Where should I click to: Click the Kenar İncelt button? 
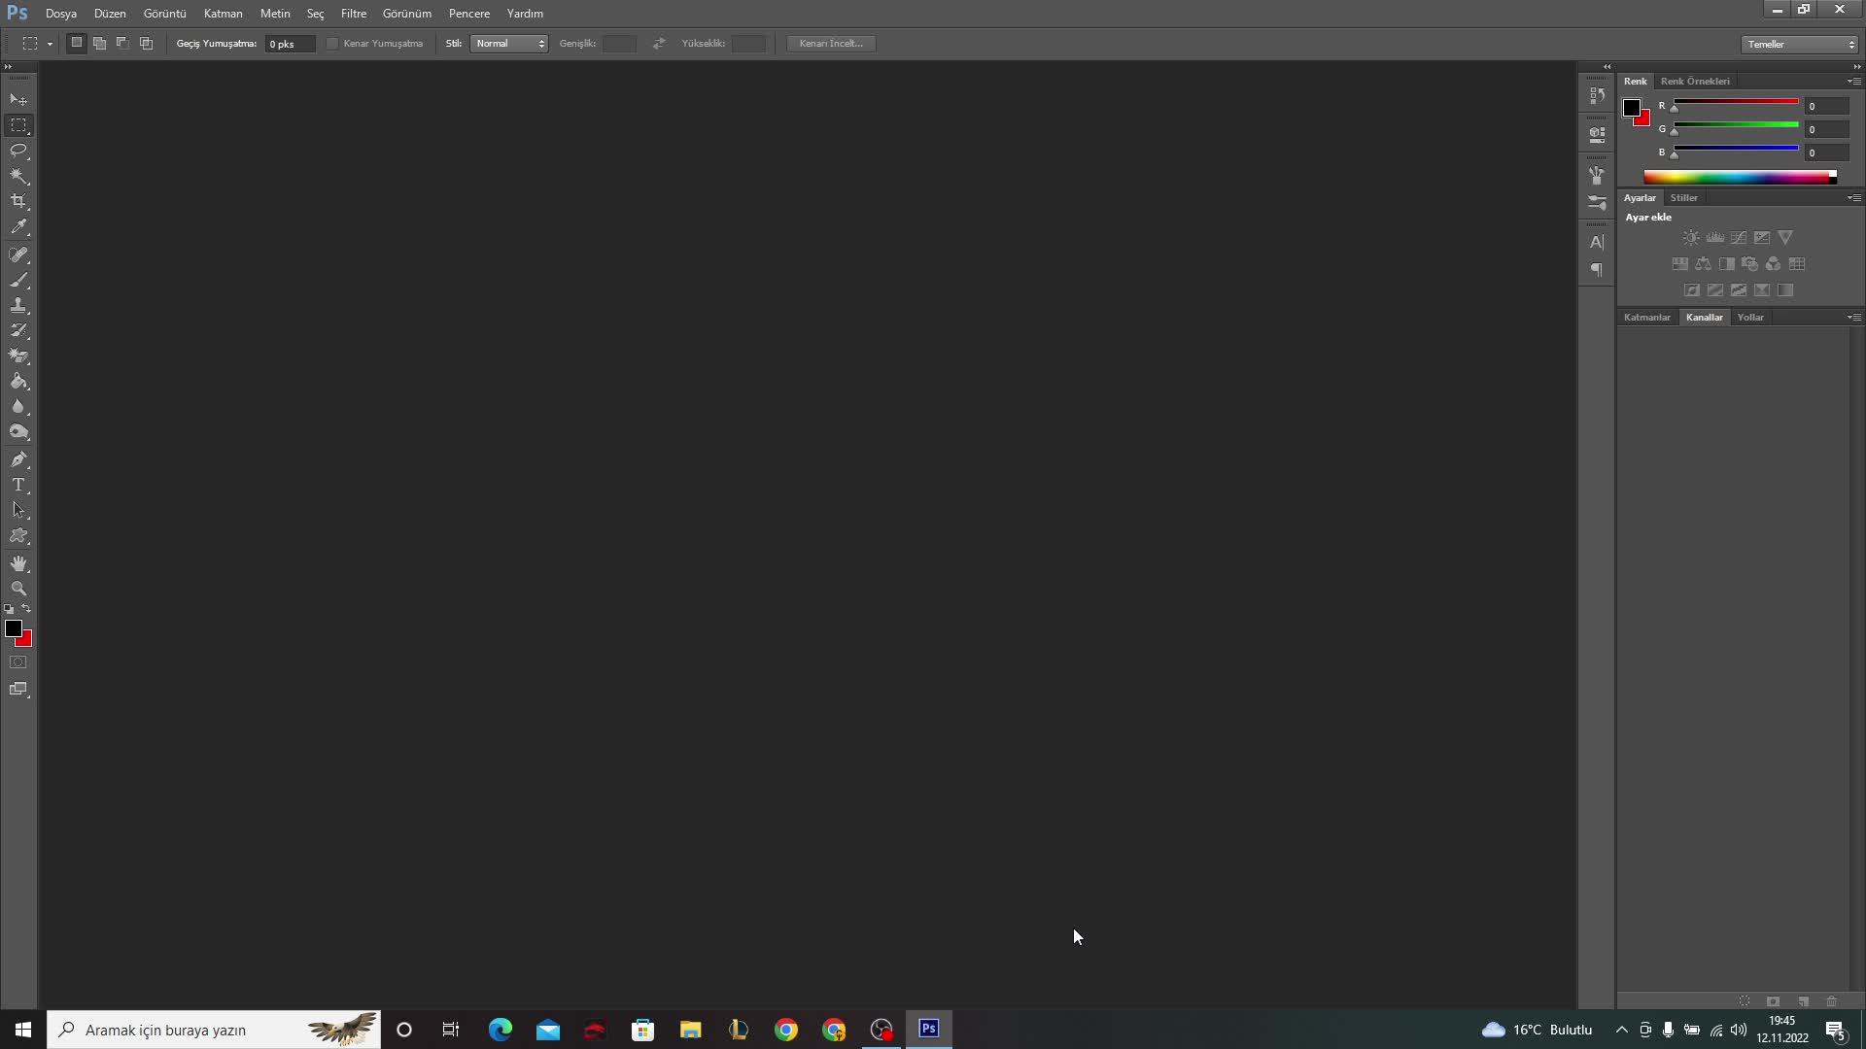coord(832,44)
